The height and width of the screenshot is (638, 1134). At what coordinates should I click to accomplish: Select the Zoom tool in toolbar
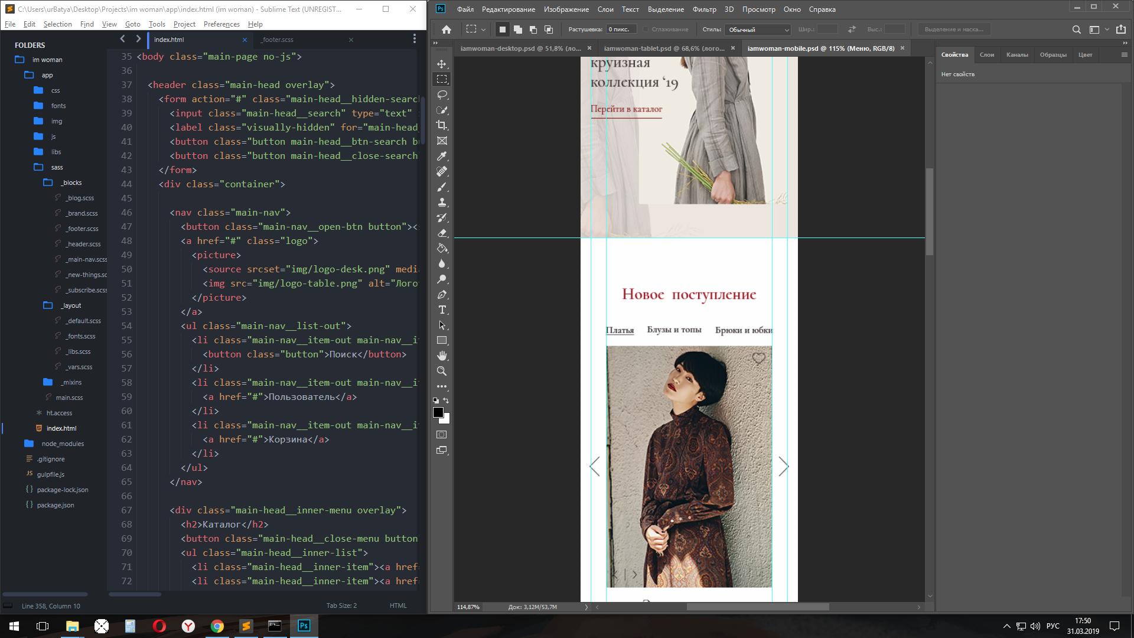coord(442,371)
